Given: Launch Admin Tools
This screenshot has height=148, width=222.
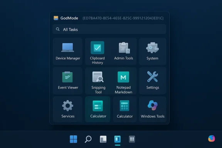Looking at the screenshot, I should (124, 51).
